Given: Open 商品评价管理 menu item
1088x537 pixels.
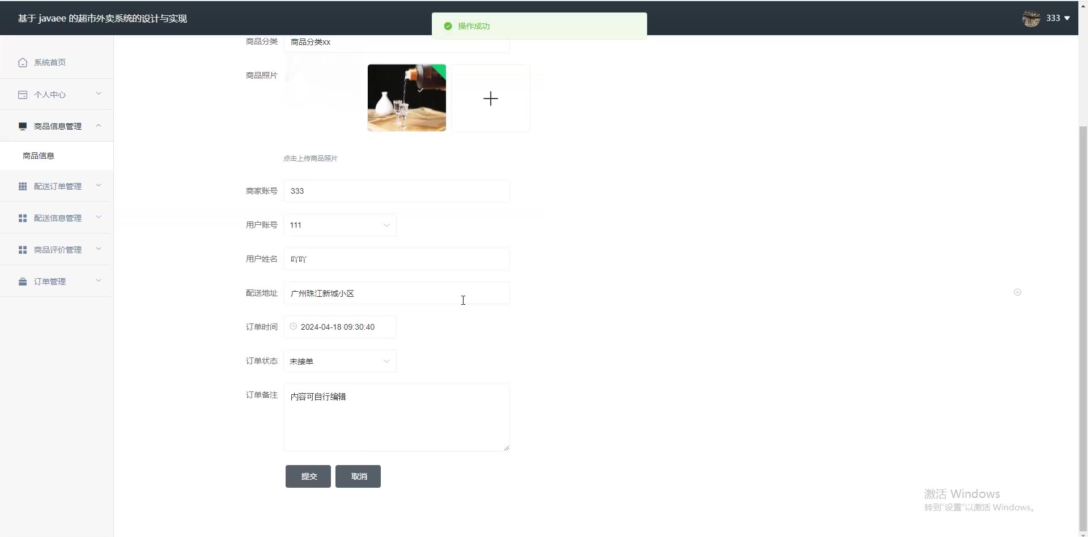Looking at the screenshot, I should (57, 250).
